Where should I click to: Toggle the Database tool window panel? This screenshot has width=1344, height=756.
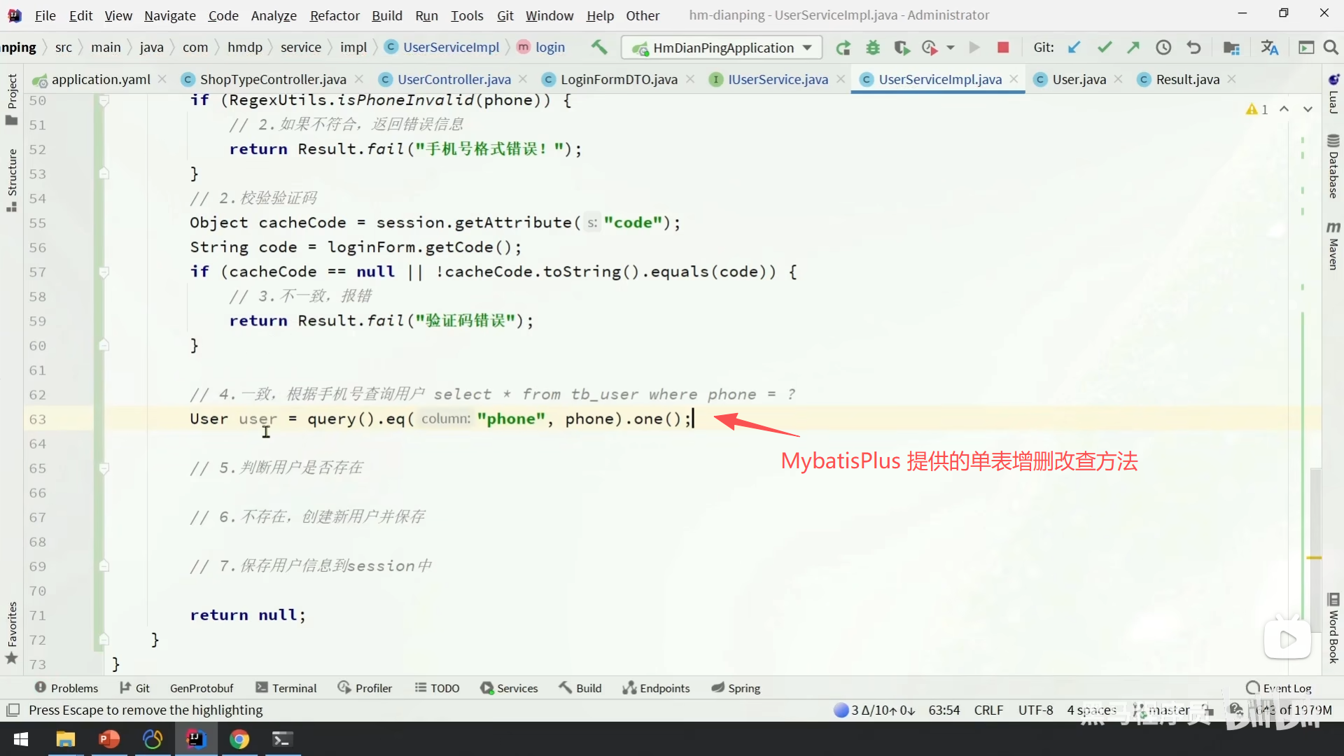pos(1333,167)
